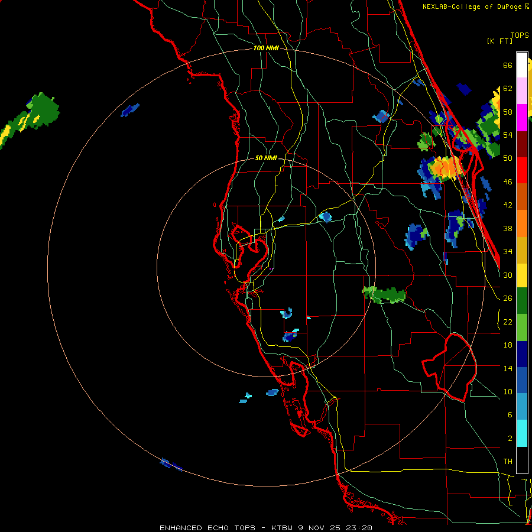Image resolution: width=532 pixels, height=532 pixels.
Task: Click the [K FT] units label
Action: [499, 41]
